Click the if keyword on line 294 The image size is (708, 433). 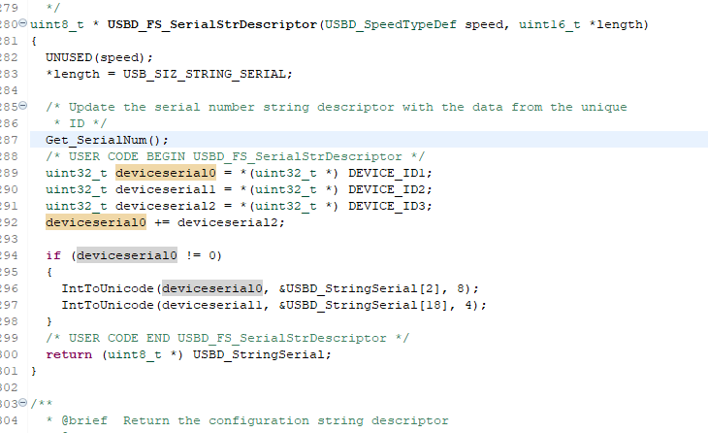[x=52, y=255]
